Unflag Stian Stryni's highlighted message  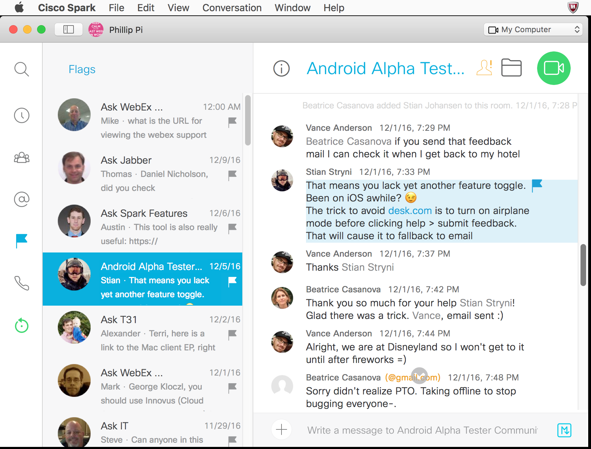tap(537, 185)
